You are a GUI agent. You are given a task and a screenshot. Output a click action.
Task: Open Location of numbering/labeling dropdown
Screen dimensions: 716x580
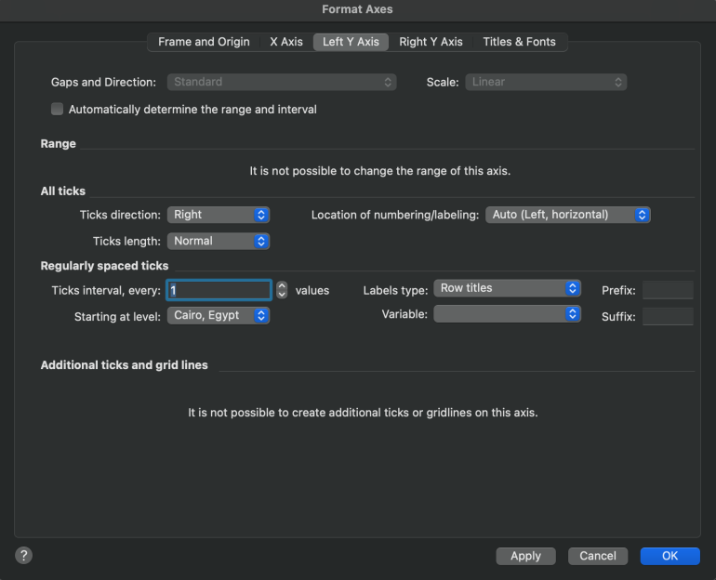(x=567, y=215)
